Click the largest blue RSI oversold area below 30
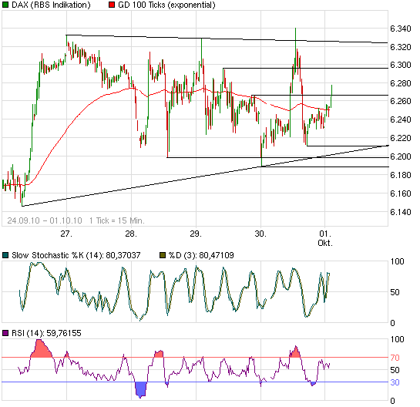420x407 pixels. click(x=140, y=389)
